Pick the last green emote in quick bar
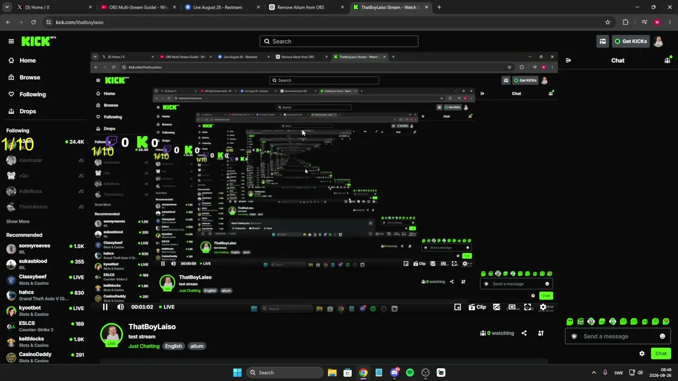678x381 pixels. pos(666,321)
